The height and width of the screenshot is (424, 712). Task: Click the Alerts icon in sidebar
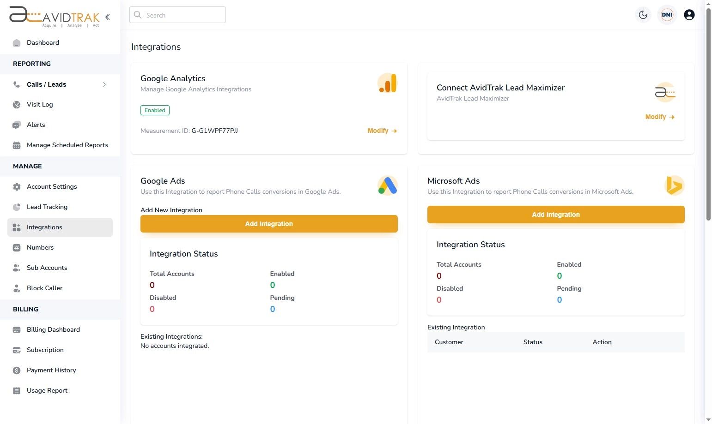(x=17, y=125)
